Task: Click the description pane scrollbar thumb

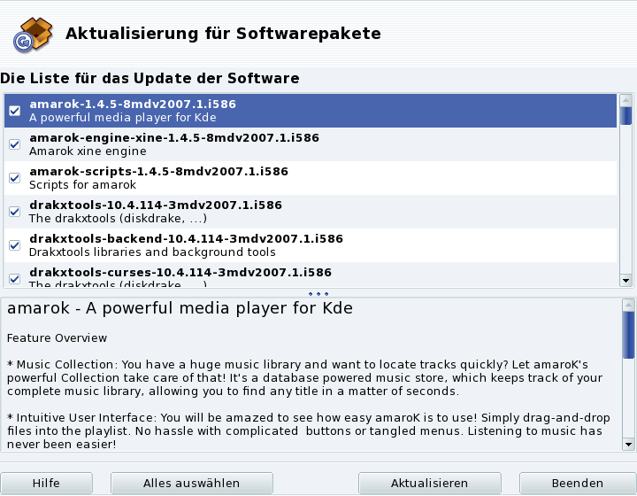Action: (627, 334)
